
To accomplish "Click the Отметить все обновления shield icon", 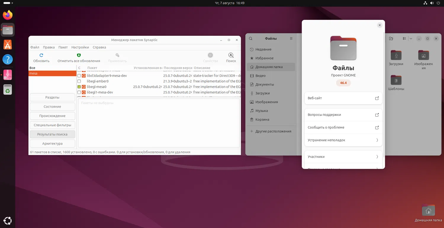I will pyautogui.click(x=79, y=55).
